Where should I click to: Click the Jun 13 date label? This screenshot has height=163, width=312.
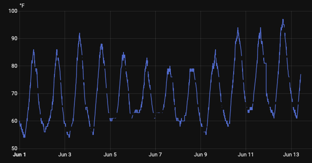pos(291,155)
